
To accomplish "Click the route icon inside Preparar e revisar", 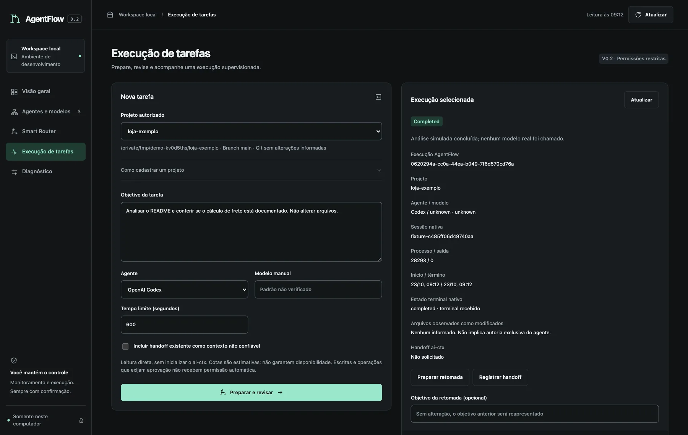I will (x=223, y=392).
